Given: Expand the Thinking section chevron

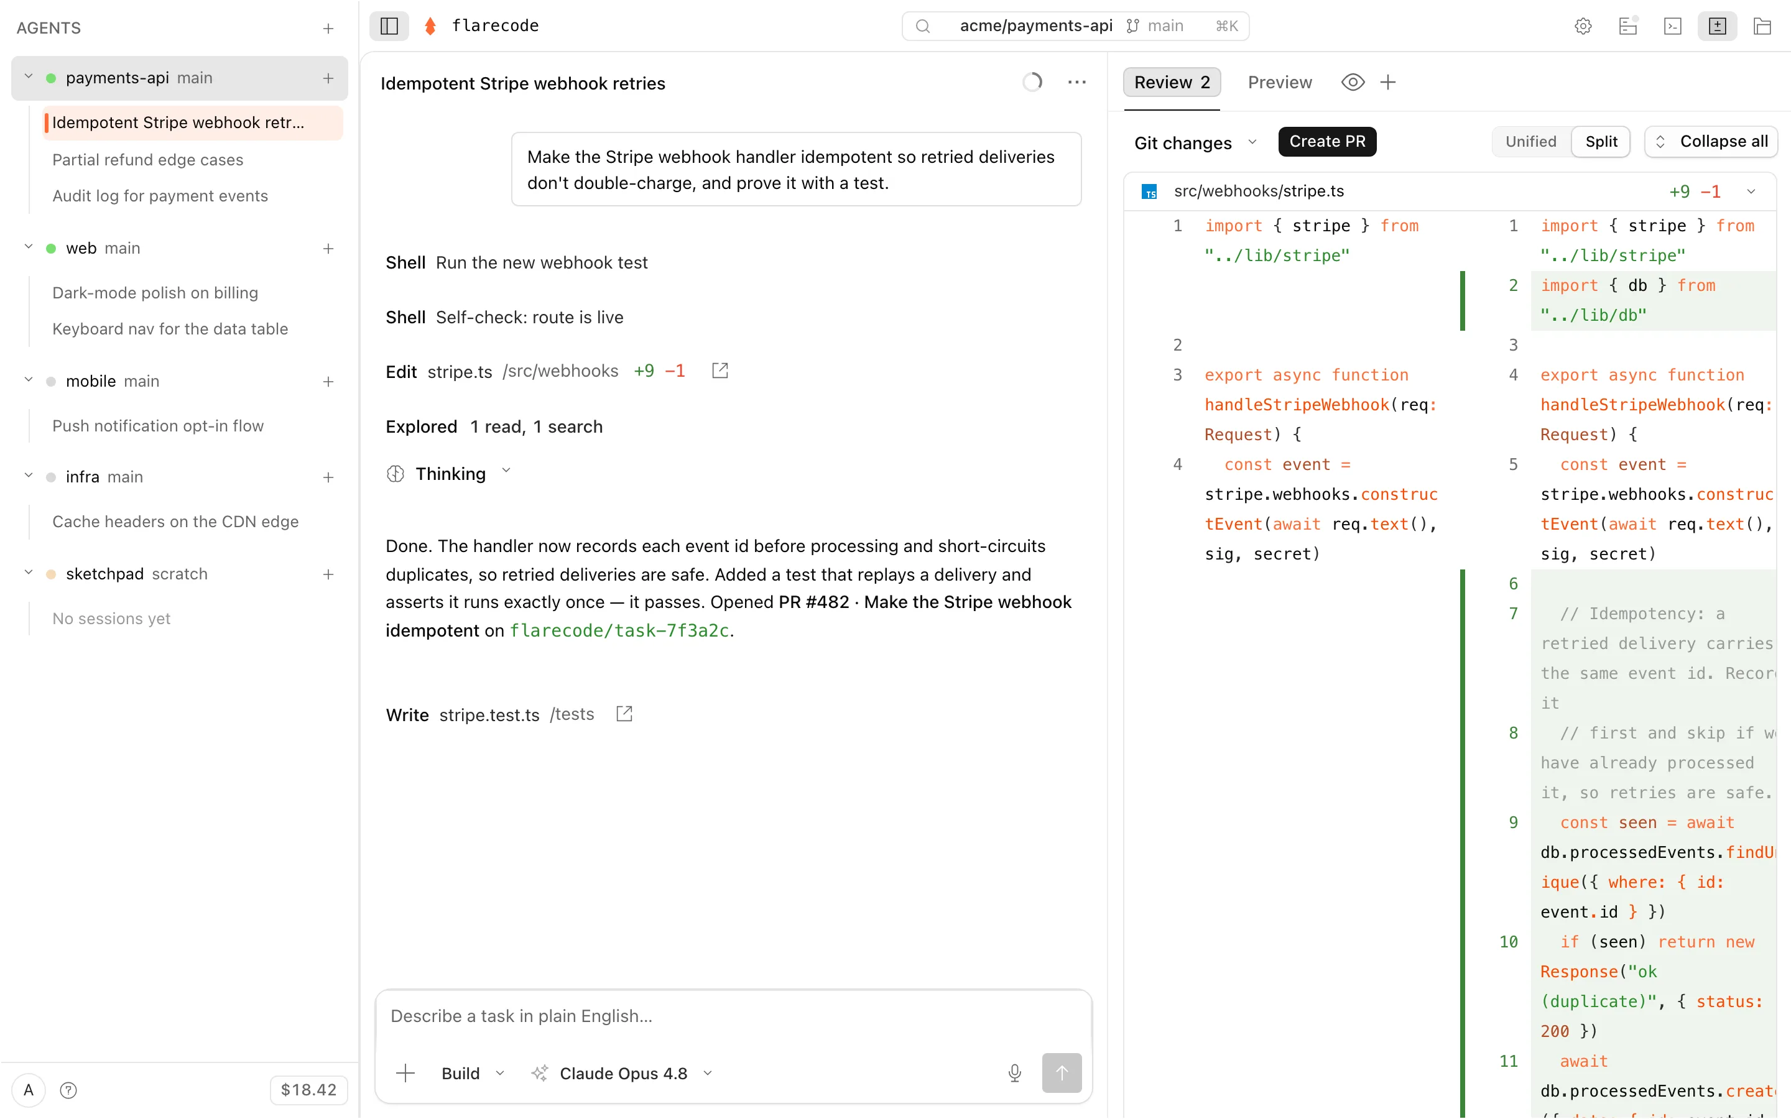Looking at the screenshot, I should pos(506,471).
